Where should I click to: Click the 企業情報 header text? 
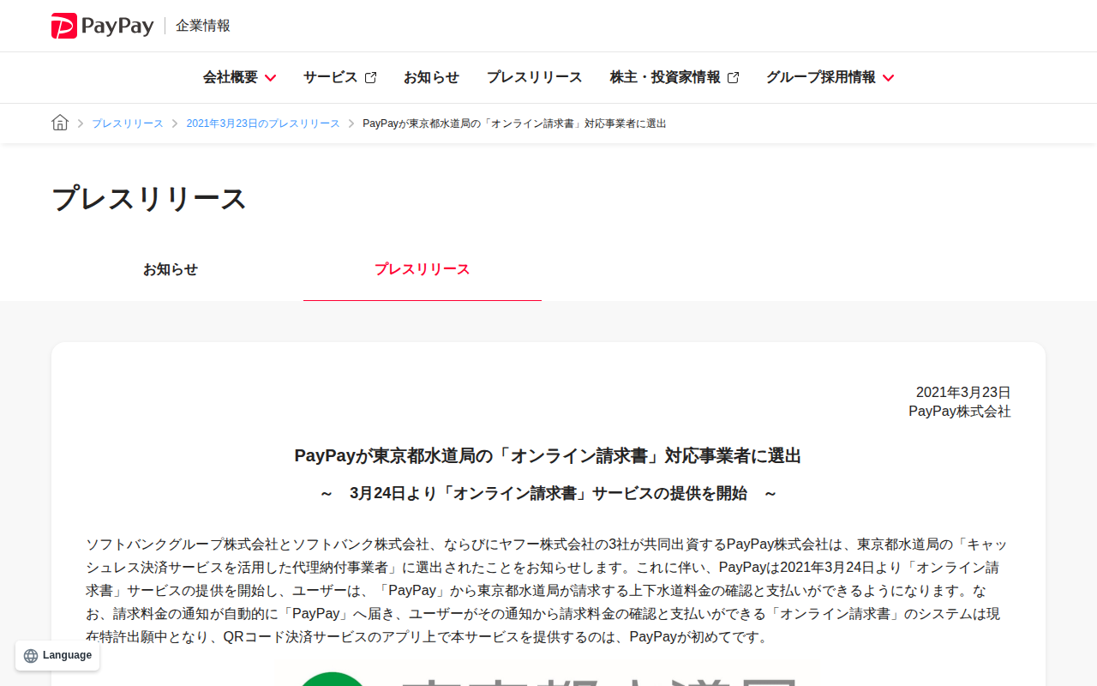[x=203, y=26]
